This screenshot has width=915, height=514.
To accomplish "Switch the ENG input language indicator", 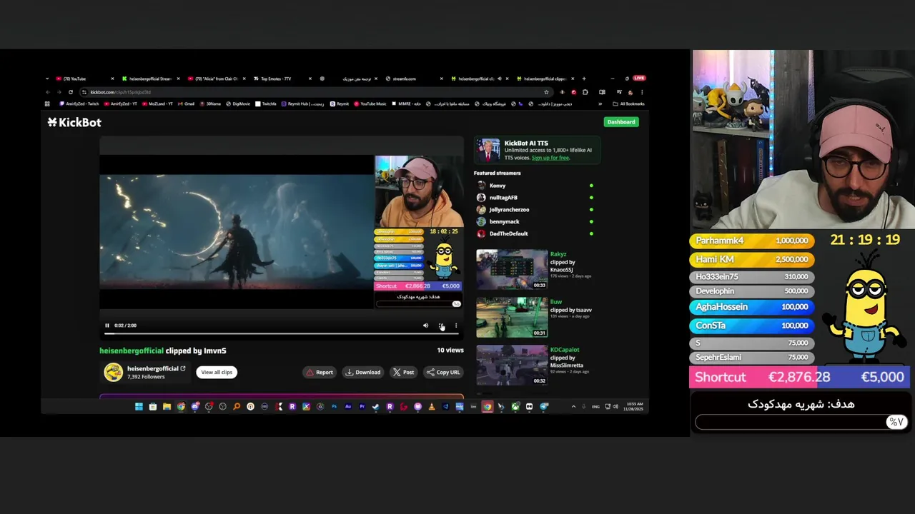I will pos(595,407).
